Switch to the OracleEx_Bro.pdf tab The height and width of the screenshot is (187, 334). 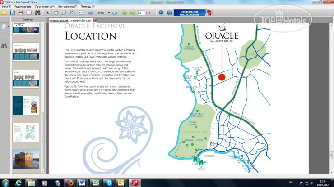59,21
